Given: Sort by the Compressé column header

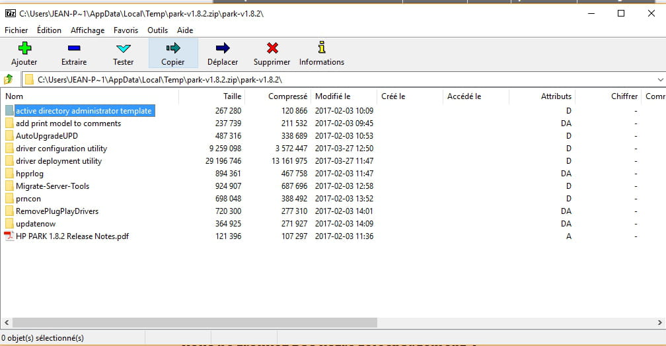Looking at the screenshot, I should 278,96.
